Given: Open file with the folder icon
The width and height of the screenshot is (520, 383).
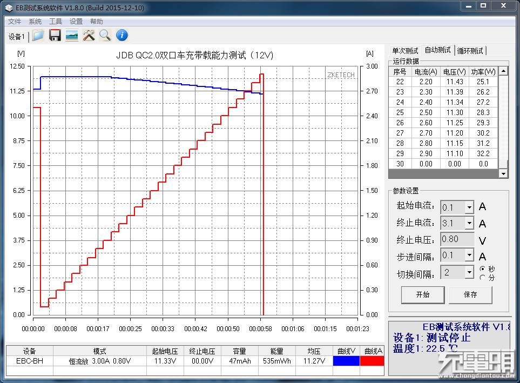Looking at the screenshot, I should (x=38, y=35).
